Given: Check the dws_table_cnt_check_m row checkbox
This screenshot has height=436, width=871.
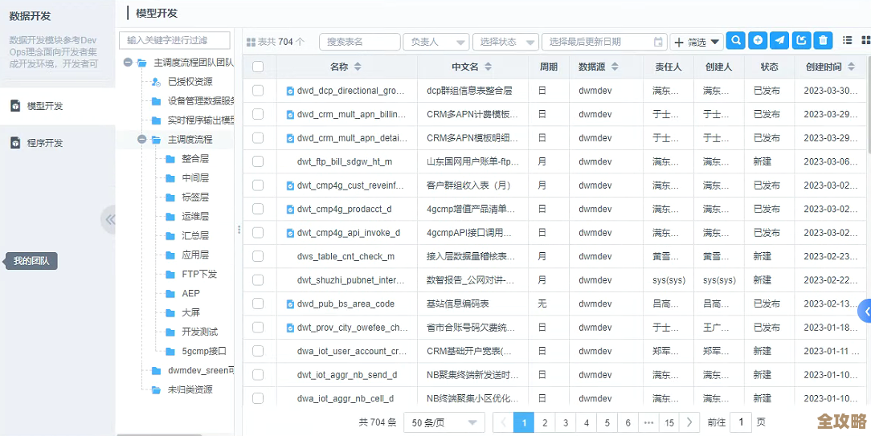Looking at the screenshot, I should click(x=258, y=257).
